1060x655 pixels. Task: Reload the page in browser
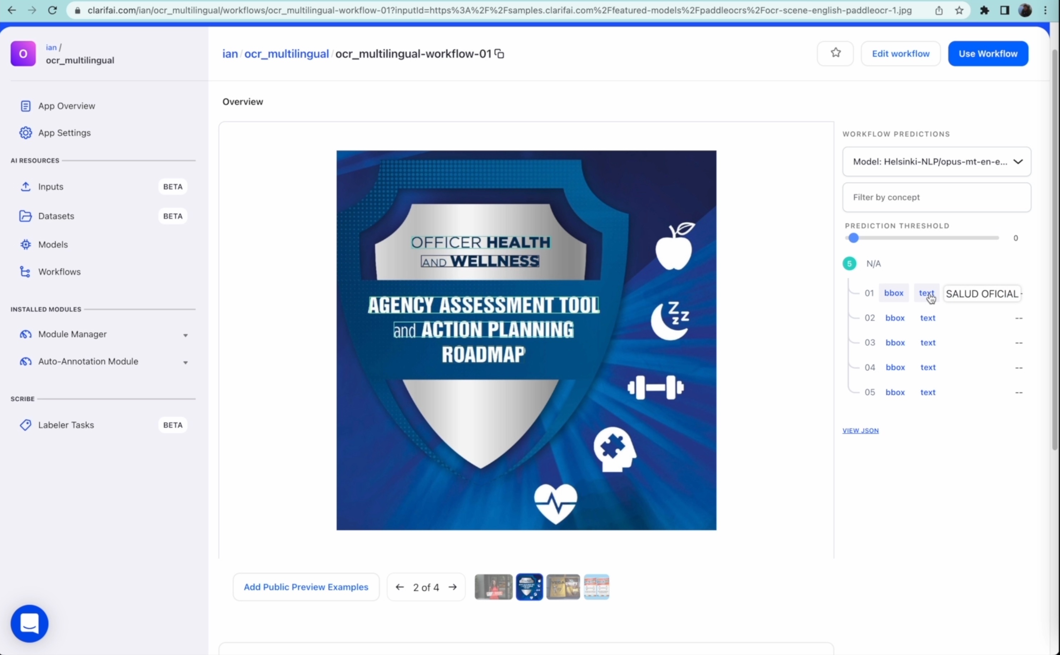(53, 10)
